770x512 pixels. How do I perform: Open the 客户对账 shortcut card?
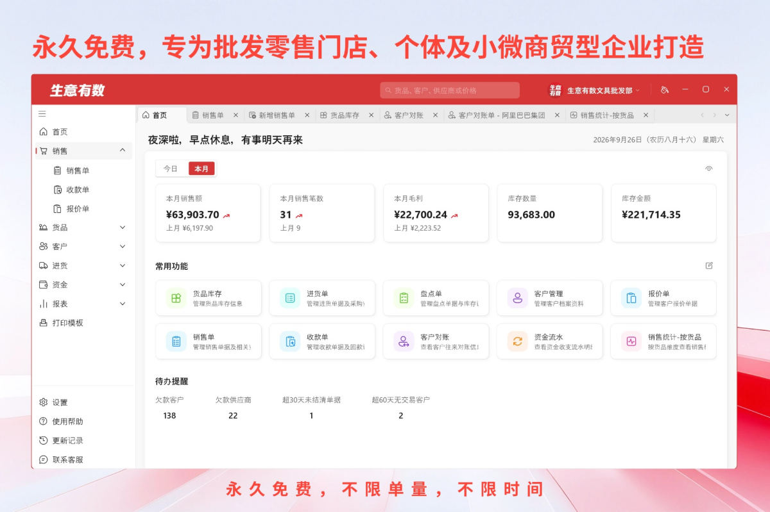pos(436,341)
